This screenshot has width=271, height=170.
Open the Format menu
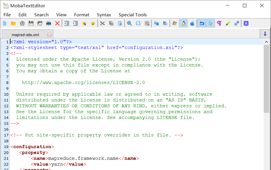pos(82,15)
